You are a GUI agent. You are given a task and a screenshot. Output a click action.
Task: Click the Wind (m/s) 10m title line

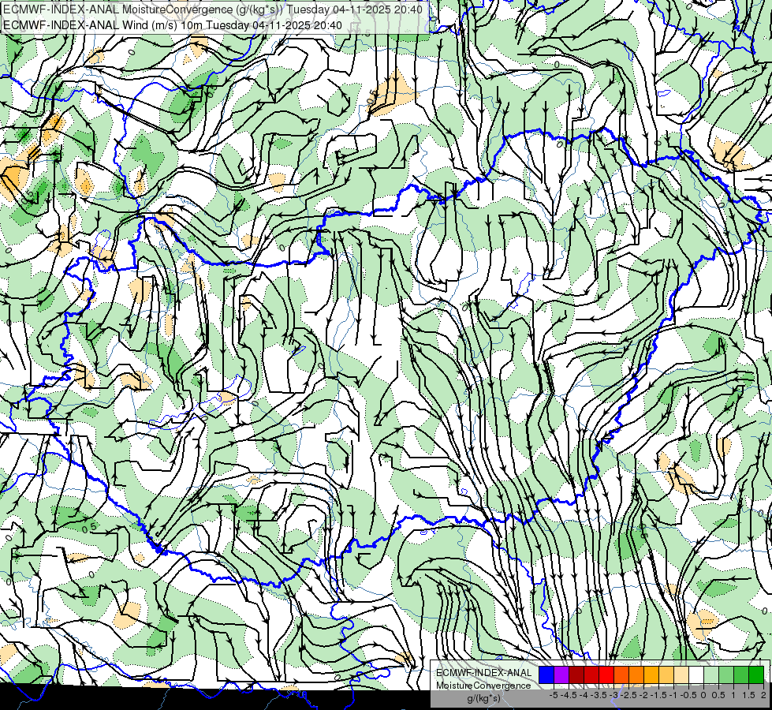click(172, 25)
